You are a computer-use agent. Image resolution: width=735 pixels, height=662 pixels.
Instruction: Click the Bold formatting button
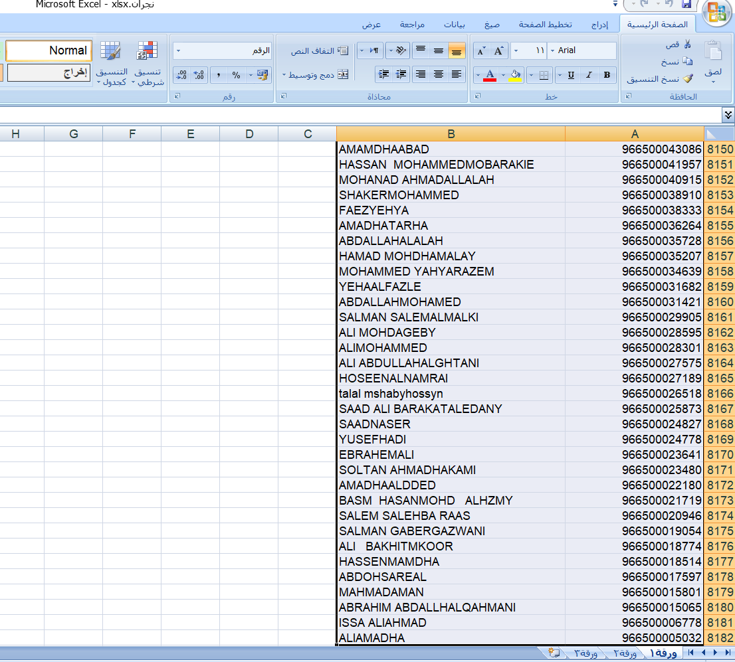(x=607, y=75)
